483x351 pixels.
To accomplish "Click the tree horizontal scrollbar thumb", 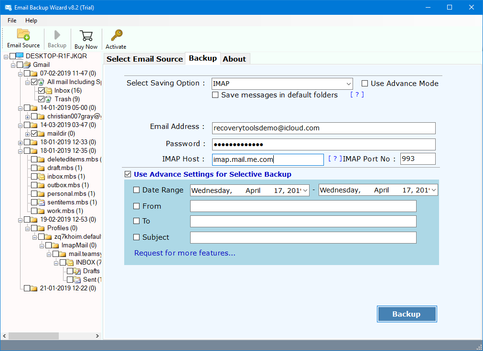I will [x=33, y=336].
